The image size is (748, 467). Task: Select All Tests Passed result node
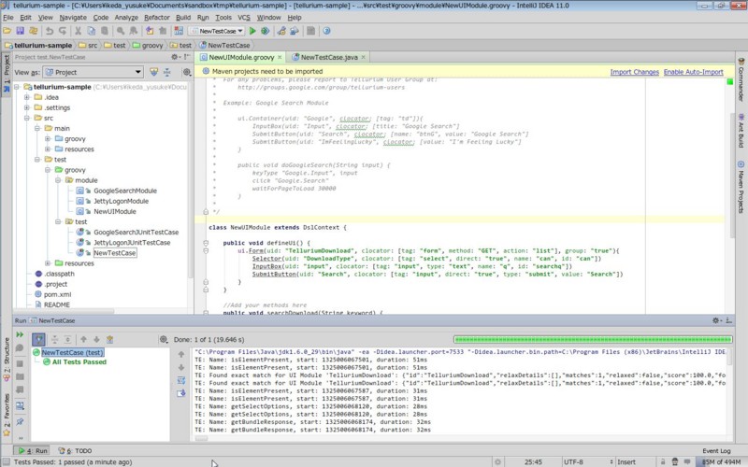pos(79,362)
